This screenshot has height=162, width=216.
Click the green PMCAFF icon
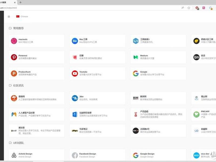pos(197,114)
